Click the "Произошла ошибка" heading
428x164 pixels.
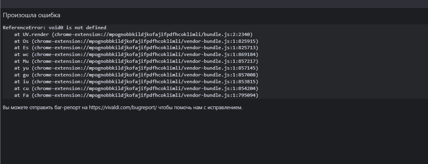pyautogui.click(x=31, y=15)
